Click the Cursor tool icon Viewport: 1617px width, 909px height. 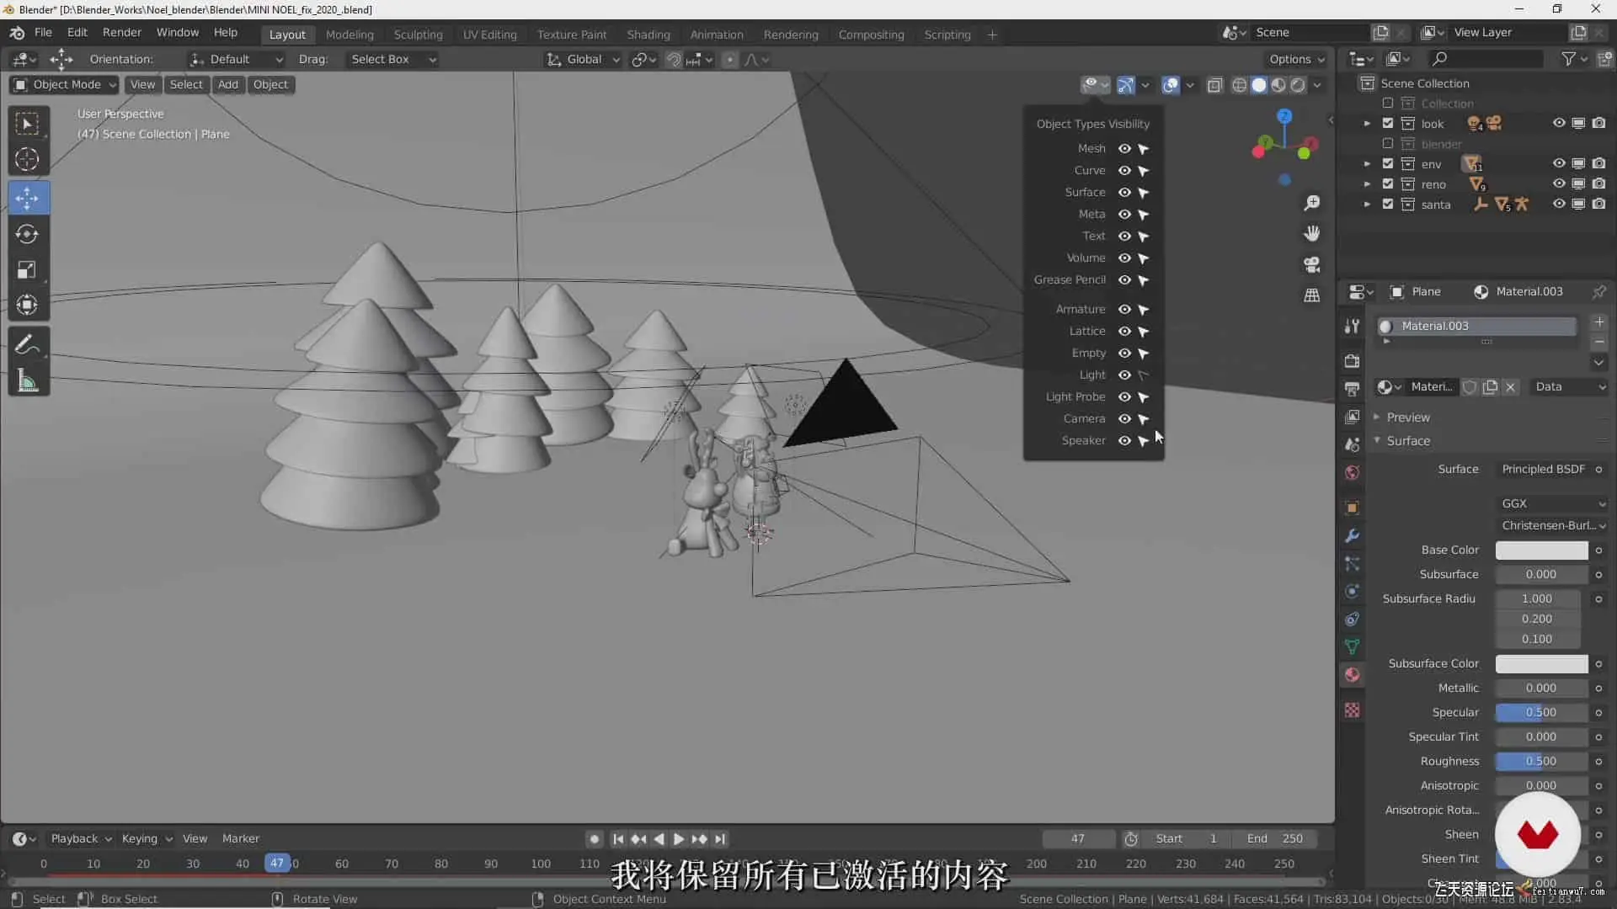pyautogui.click(x=27, y=160)
